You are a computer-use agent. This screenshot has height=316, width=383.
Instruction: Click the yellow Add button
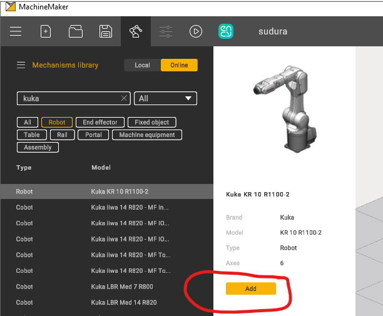(x=250, y=288)
